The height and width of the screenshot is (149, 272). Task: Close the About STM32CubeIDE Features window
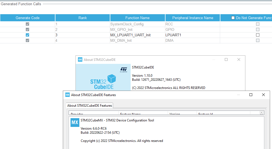(263, 95)
